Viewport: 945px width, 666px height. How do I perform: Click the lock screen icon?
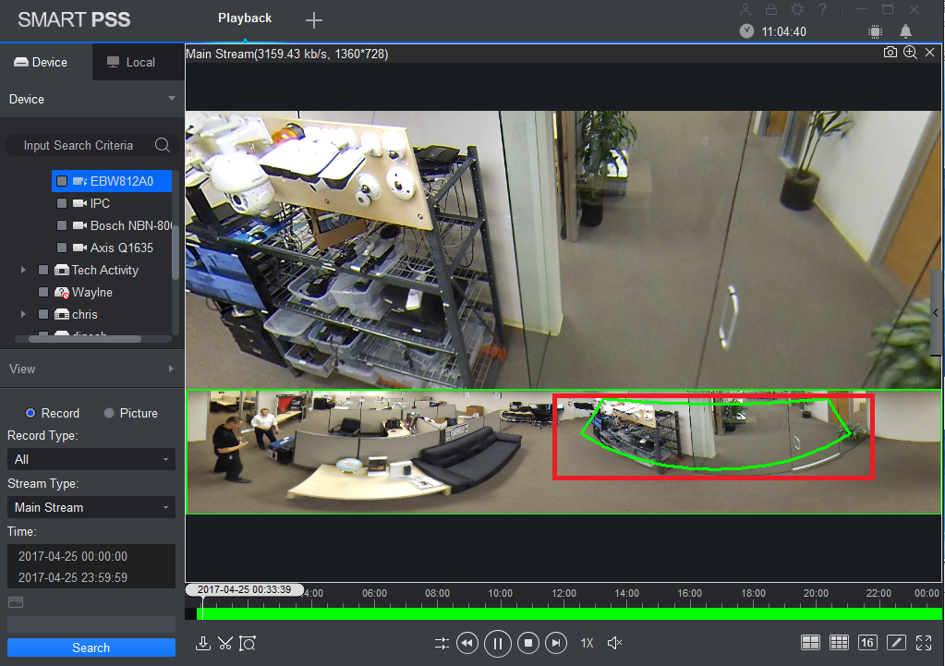(x=770, y=9)
